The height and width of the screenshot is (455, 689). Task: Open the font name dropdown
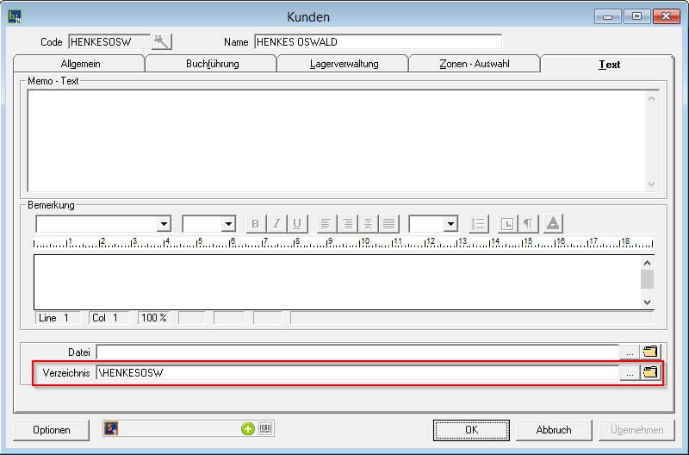(164, 224)
